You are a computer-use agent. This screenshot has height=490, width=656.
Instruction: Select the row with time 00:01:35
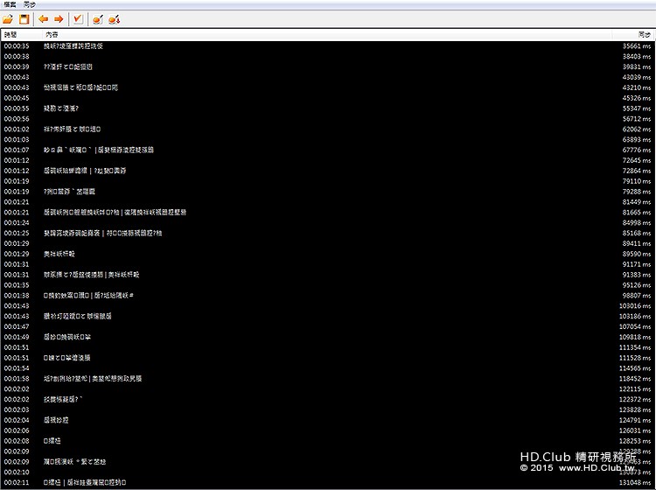click(x=328, y=285)
